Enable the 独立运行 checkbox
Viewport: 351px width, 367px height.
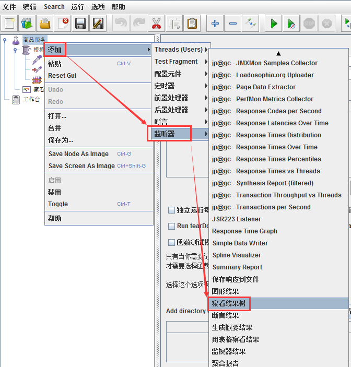click(171, 210)
